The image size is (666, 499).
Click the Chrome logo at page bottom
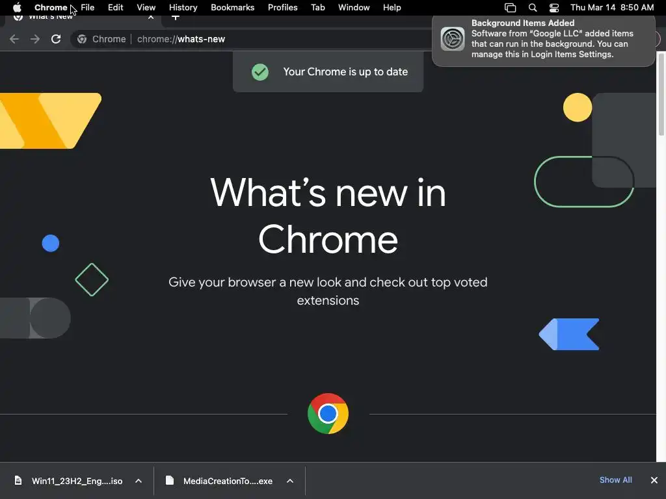click(328, 413)
